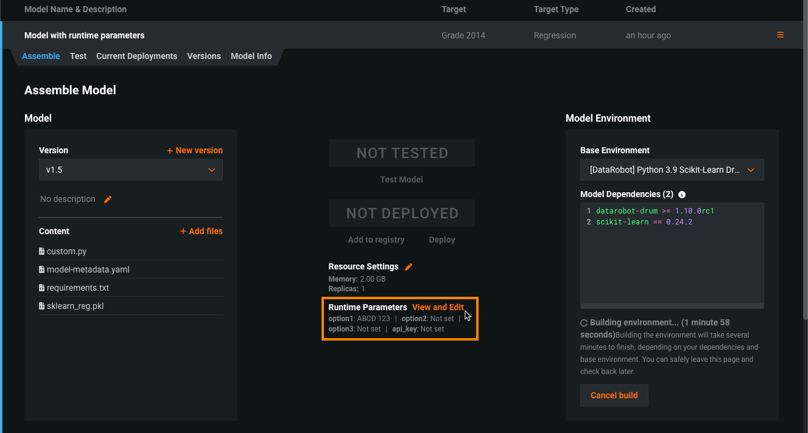Open the Current Deployments tab

[x=136, y=56]
